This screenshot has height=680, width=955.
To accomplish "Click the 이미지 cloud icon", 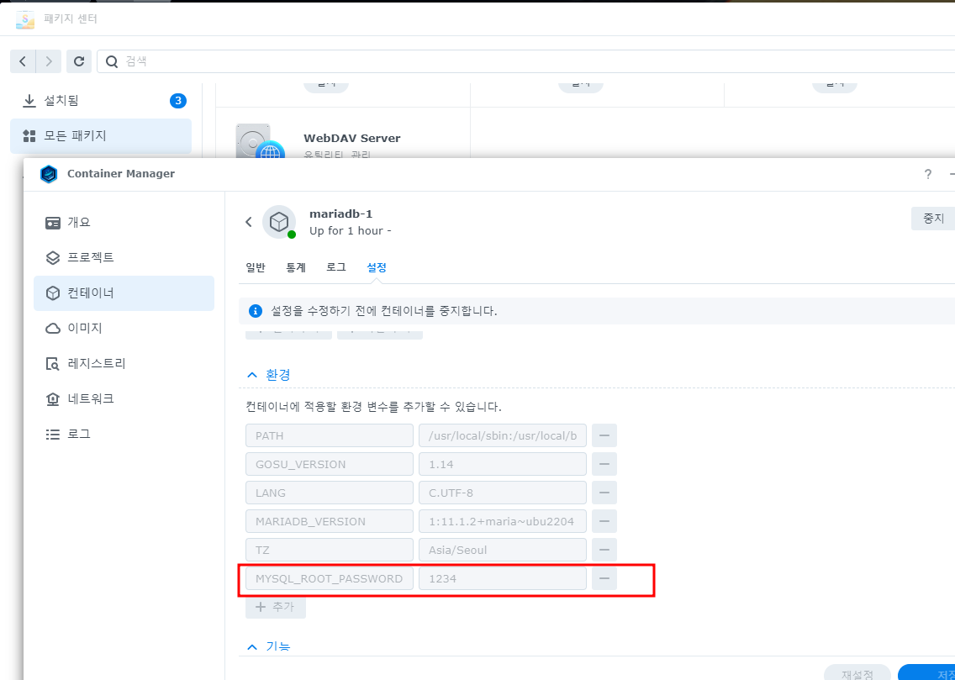I will click(x=53, y=329).
